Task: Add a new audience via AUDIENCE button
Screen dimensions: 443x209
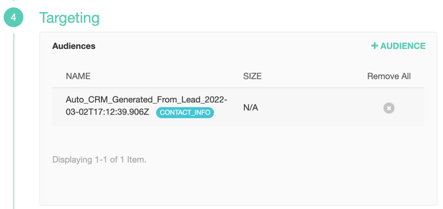Action: click(399, 46)
